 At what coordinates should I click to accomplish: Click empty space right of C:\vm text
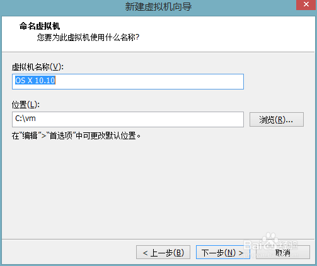(140, 119)
